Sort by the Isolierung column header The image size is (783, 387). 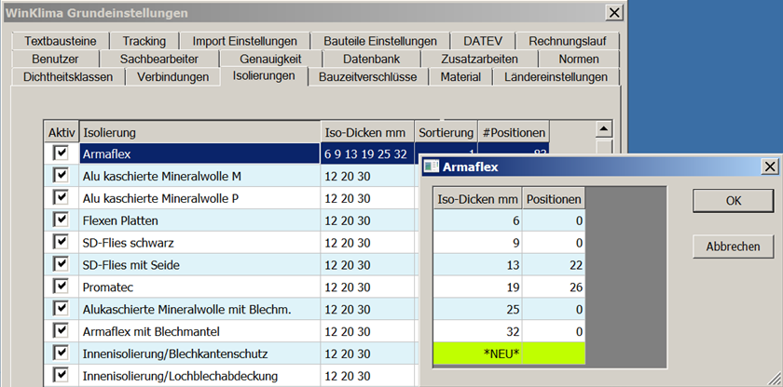coord(199,132)
